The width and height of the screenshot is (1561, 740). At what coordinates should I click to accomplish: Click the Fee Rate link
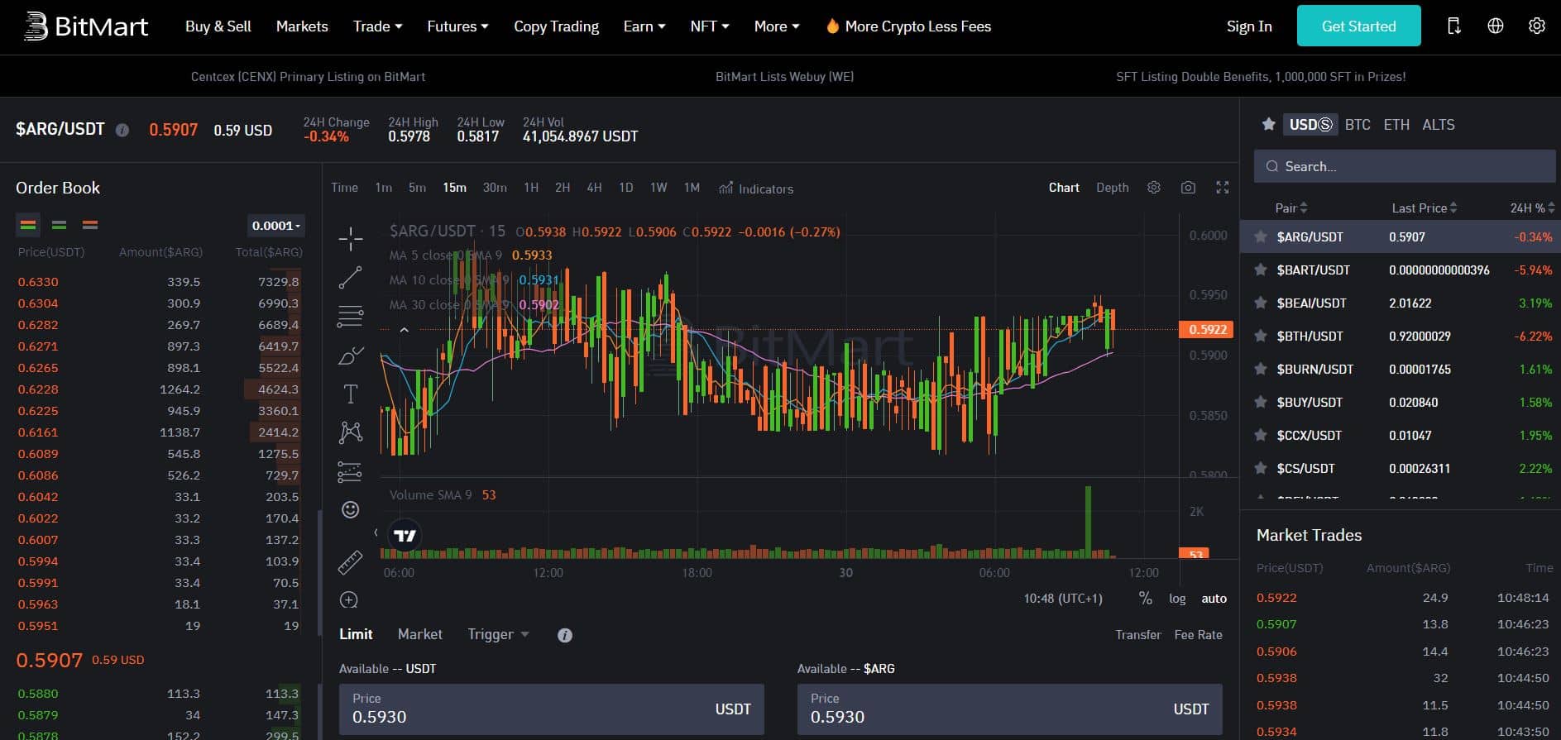1198,635
